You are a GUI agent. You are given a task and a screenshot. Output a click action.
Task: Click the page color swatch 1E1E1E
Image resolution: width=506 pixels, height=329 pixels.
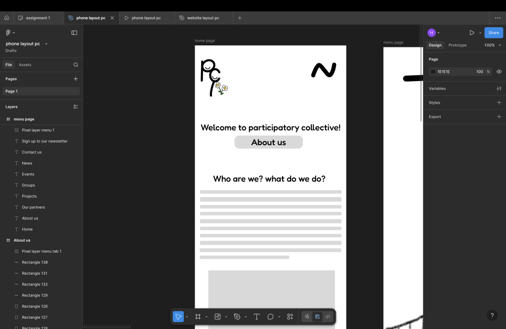[x=433, y=72]
